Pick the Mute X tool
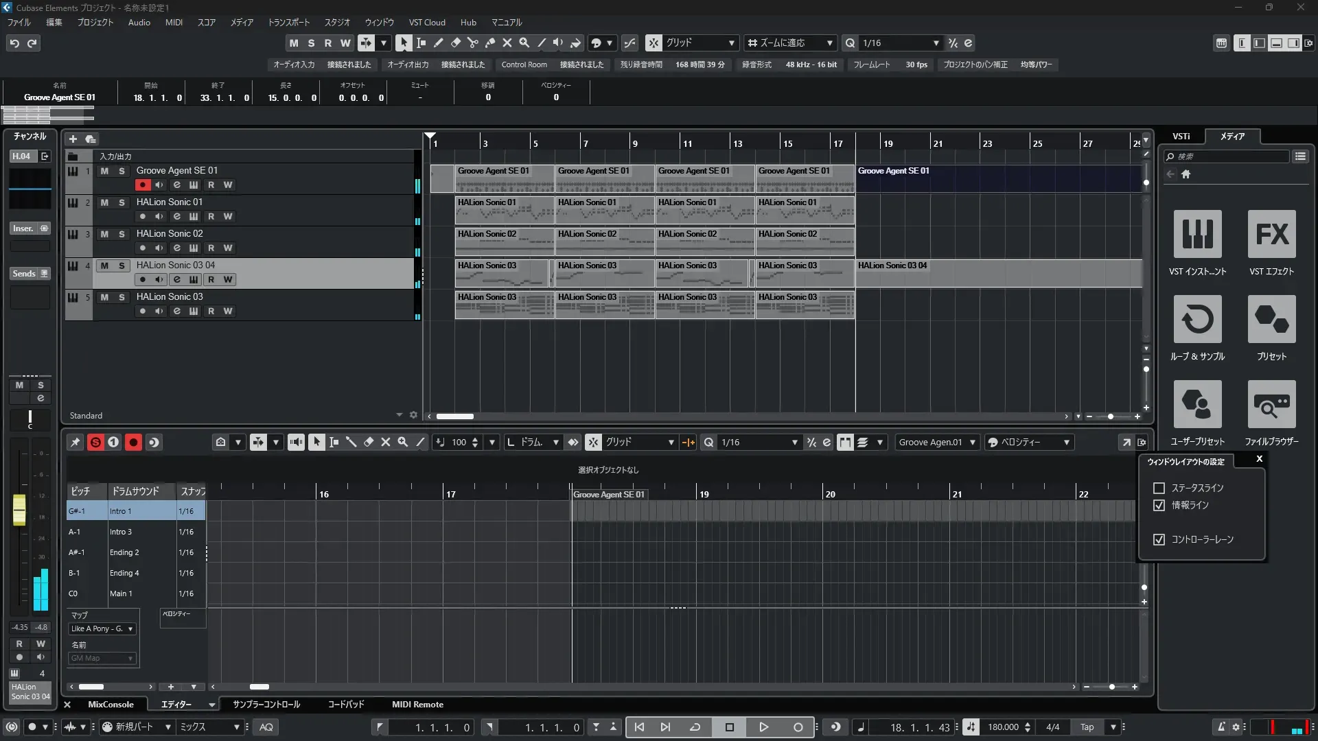Screen dimensions: 1318x741 pos(507,43)
